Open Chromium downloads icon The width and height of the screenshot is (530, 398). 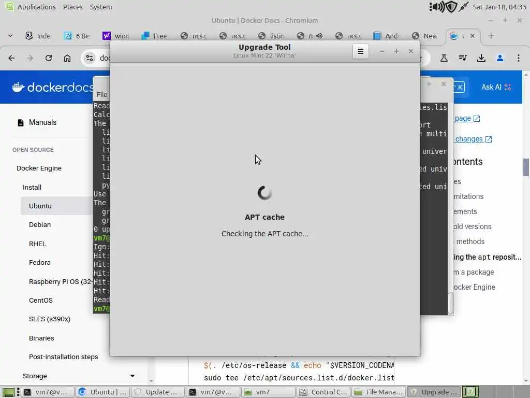(481, 58)
